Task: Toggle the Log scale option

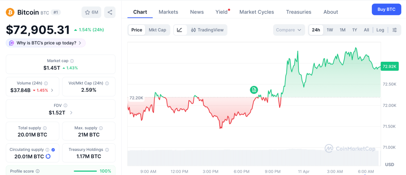Action: [x=380, y=30]
